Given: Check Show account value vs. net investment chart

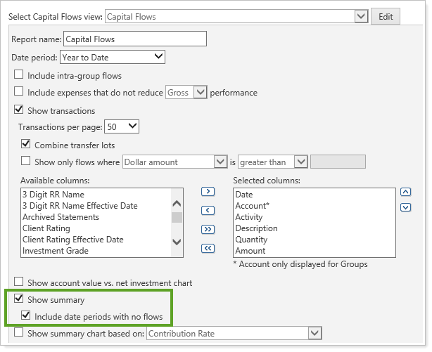Looking at the screenshot, I should pos(19,282).
